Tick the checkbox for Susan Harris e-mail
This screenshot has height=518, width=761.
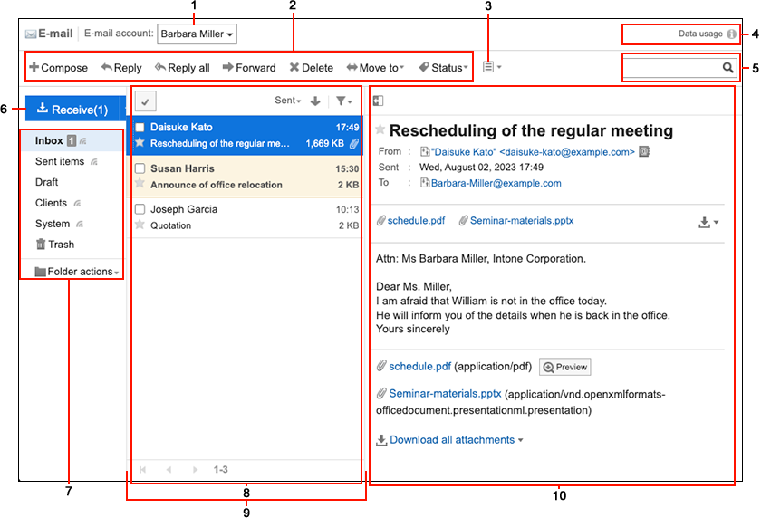tap(140, 168)
